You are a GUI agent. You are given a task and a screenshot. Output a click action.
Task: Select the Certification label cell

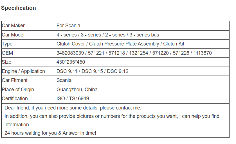(x=29, y=99)
